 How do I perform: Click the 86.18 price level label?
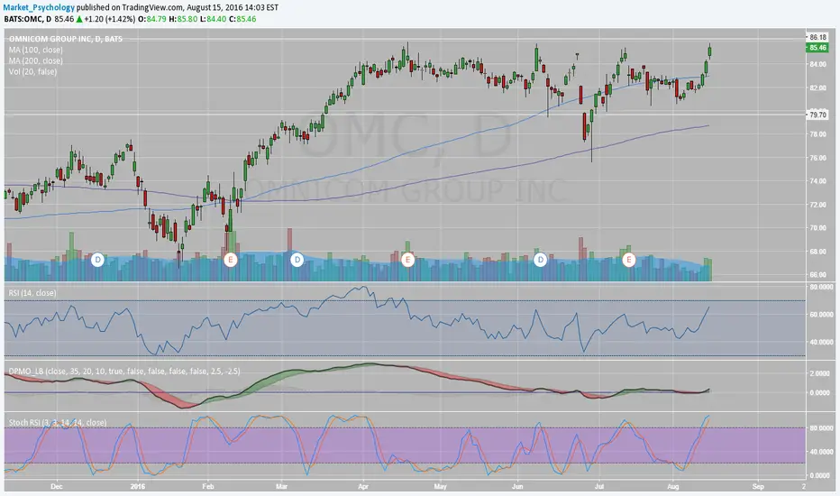(x=817, y=38)
